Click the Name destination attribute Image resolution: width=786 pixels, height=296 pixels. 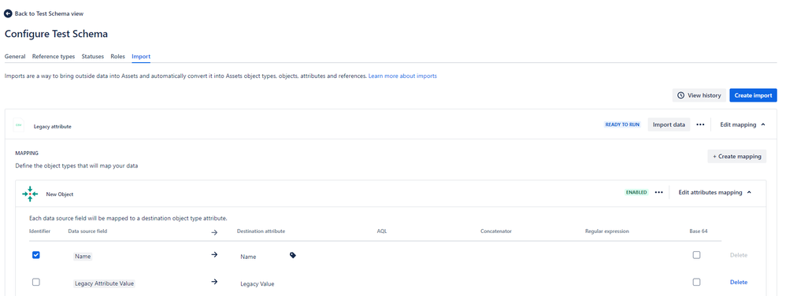[x=248, y=257]
